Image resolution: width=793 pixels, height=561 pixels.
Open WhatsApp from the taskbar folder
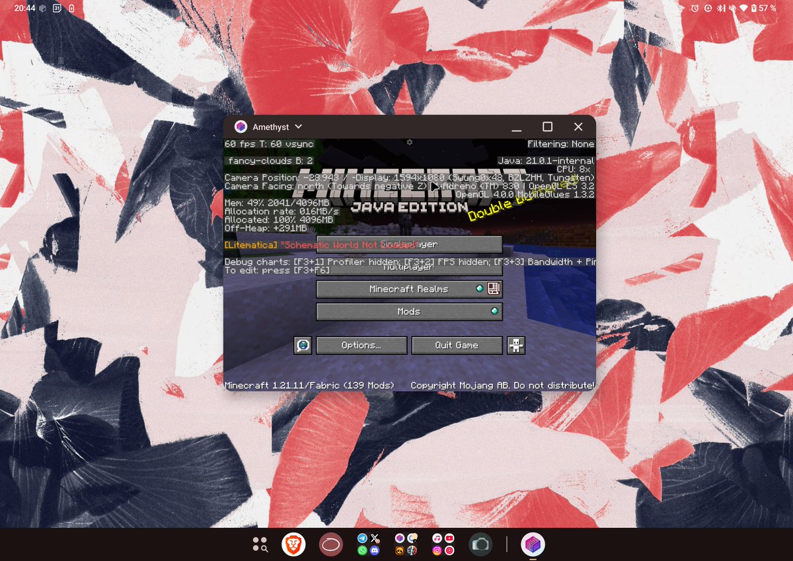[362, 550]
